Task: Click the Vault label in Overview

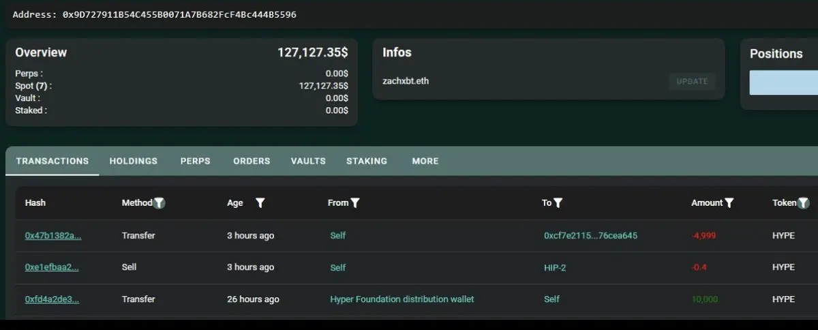Action: [27, 98]
